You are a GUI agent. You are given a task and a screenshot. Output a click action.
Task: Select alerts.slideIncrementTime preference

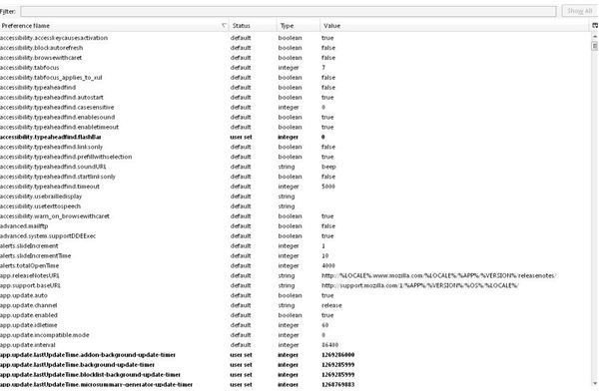coord(296,256)
